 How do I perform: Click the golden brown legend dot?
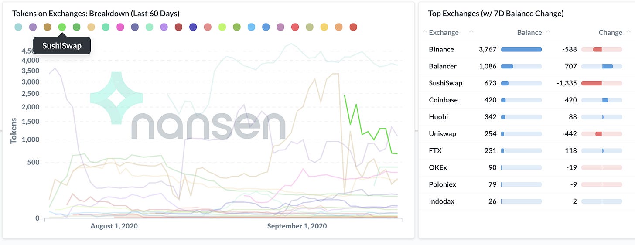point(48,27)
